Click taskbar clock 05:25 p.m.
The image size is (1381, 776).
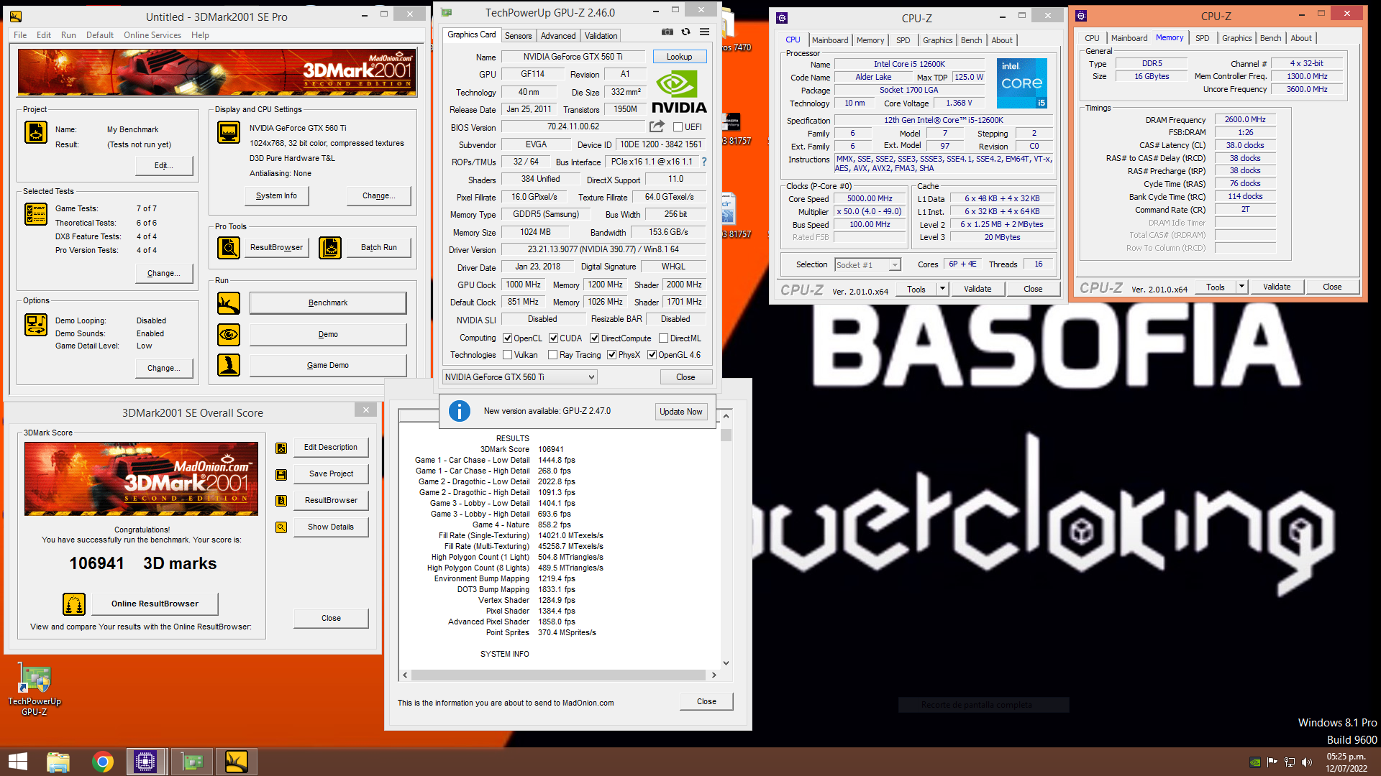click(x=1346, y=757)
